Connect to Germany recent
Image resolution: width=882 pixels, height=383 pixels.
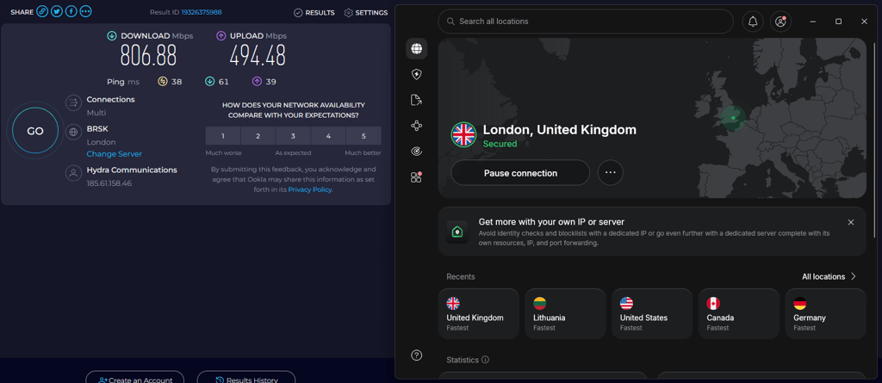tap(825, 314)
